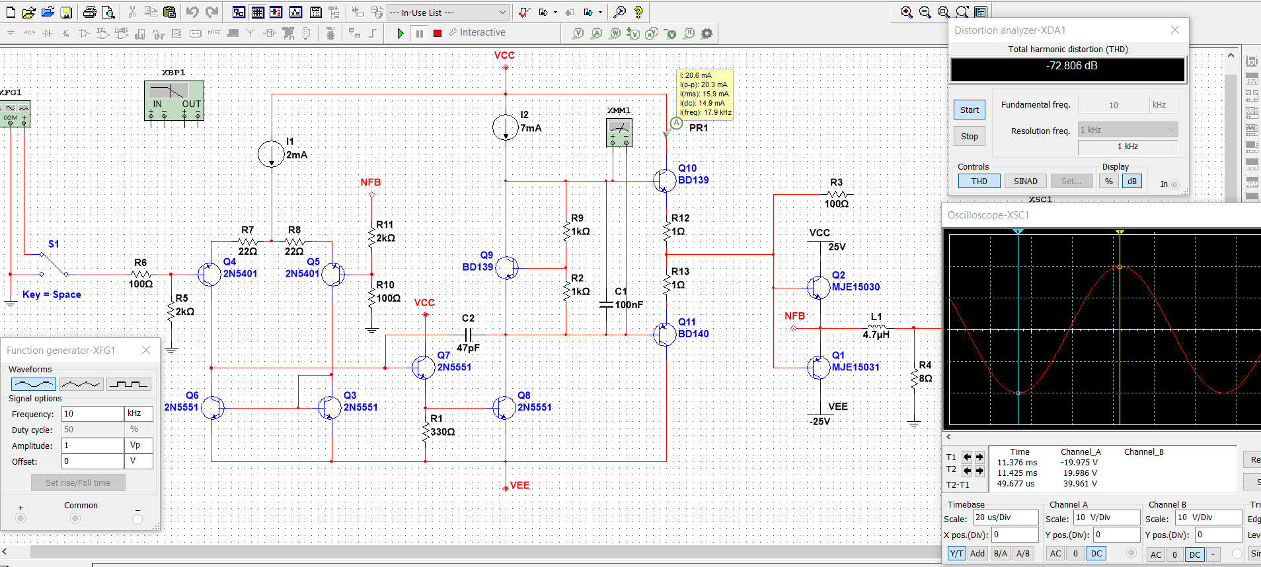Screen dimensions: 1261x567
Task: Select the sine waveform in Function generator
Action: click(34, 384)
